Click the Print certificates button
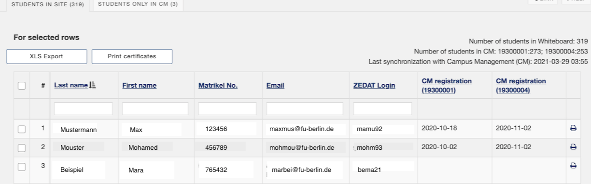This screenshot has height=184, width=591. [132, 56]
